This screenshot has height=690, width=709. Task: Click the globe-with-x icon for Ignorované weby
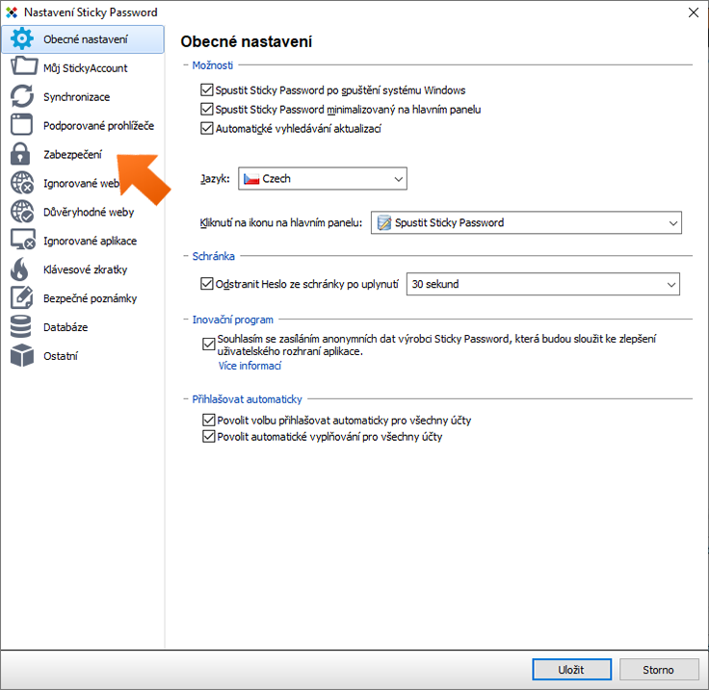22,183
